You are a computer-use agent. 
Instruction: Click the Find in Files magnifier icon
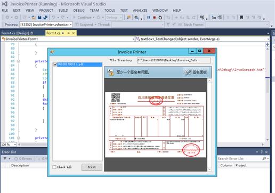point(136,18)
